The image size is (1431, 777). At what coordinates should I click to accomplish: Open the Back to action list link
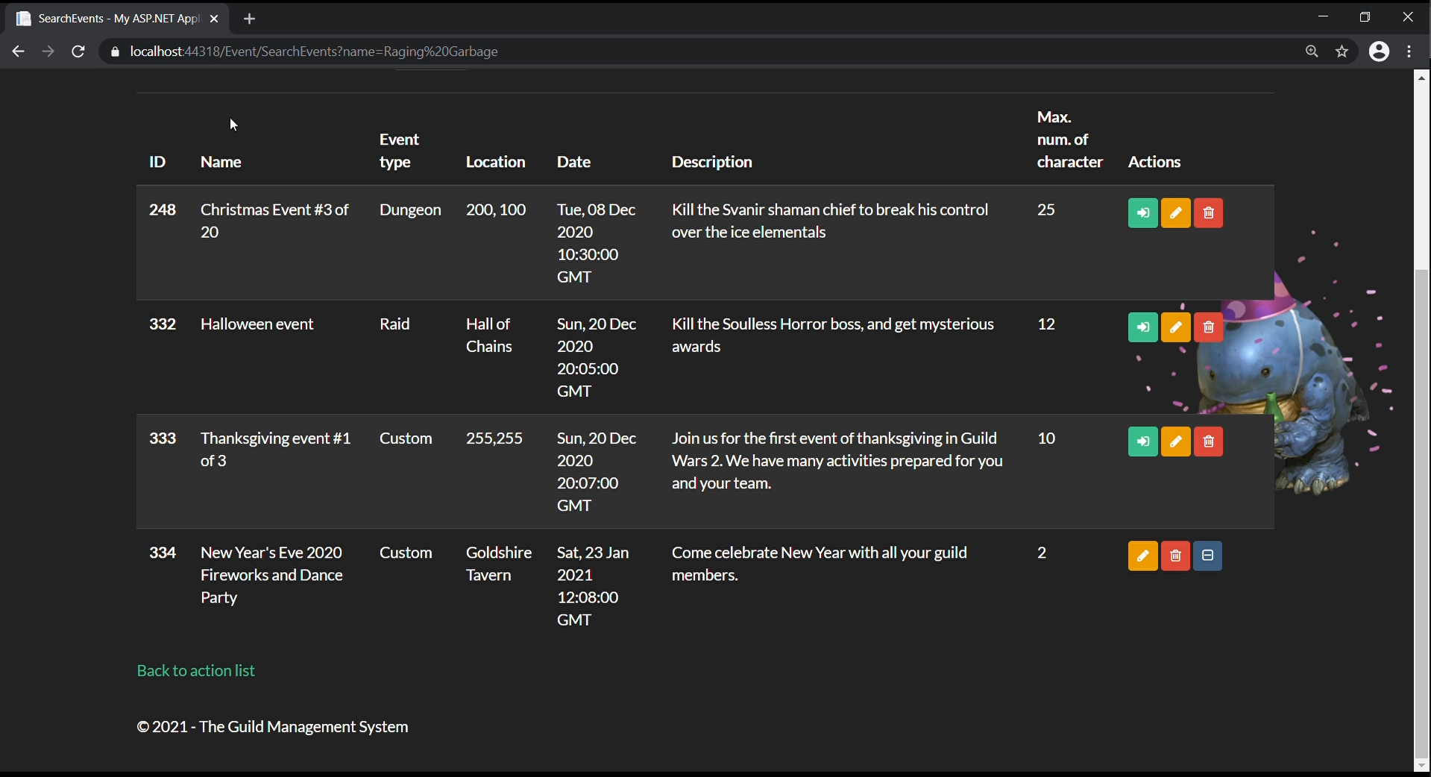click(x=195, y=670)
